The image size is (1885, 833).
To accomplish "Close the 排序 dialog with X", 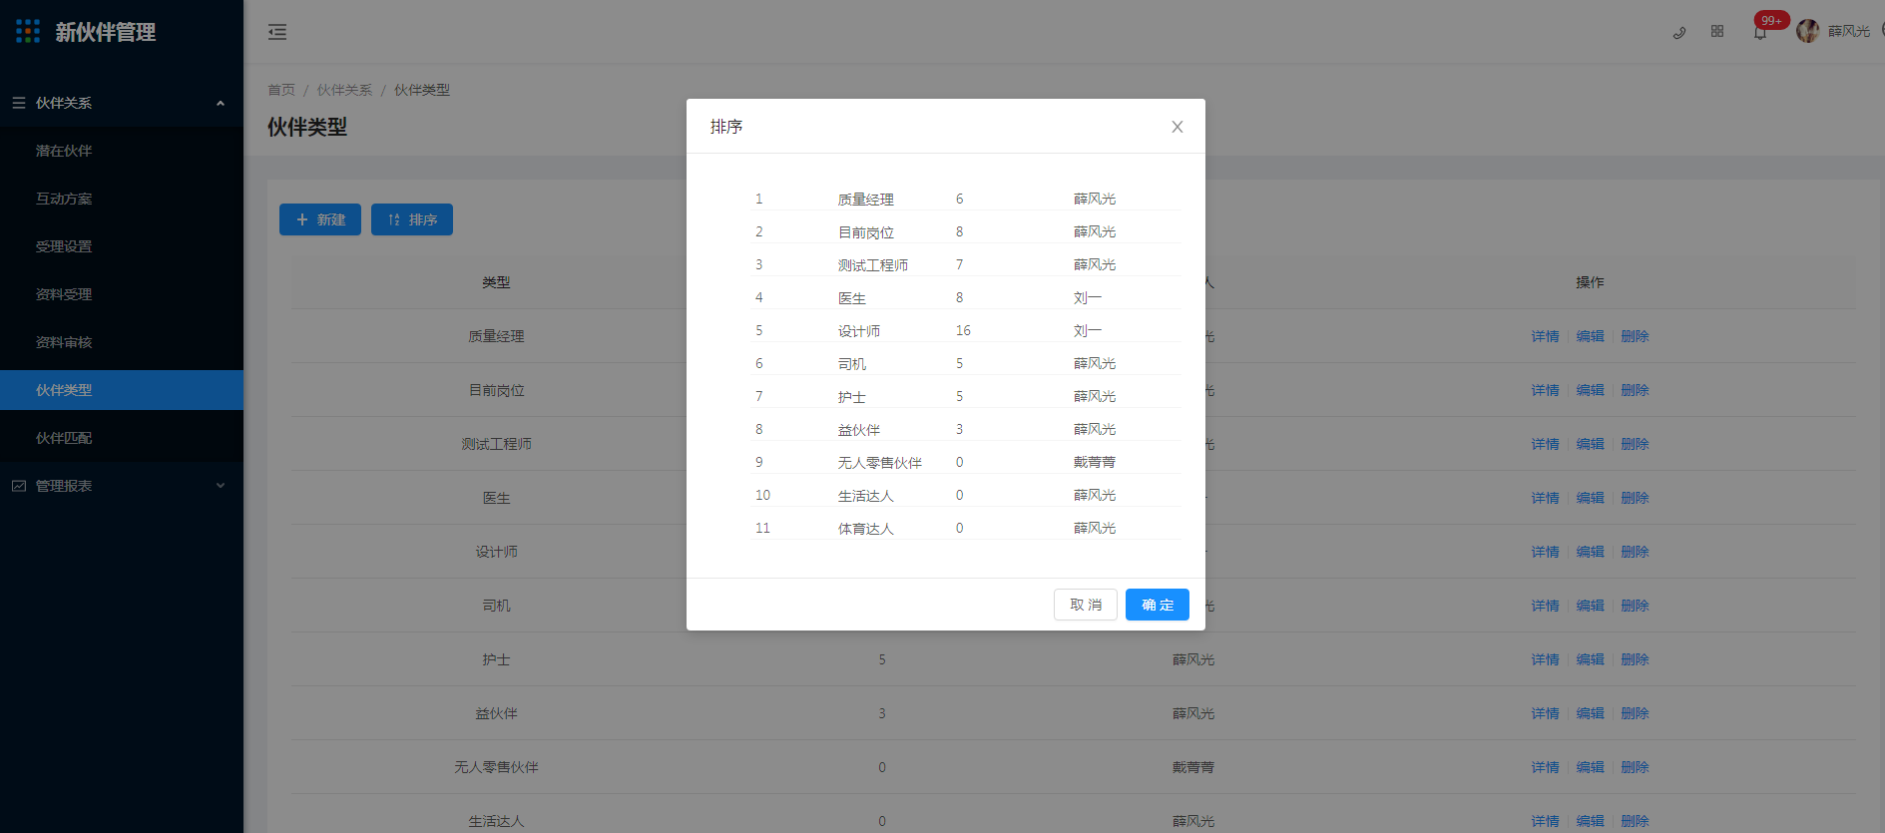I will tap(1178, 127).
